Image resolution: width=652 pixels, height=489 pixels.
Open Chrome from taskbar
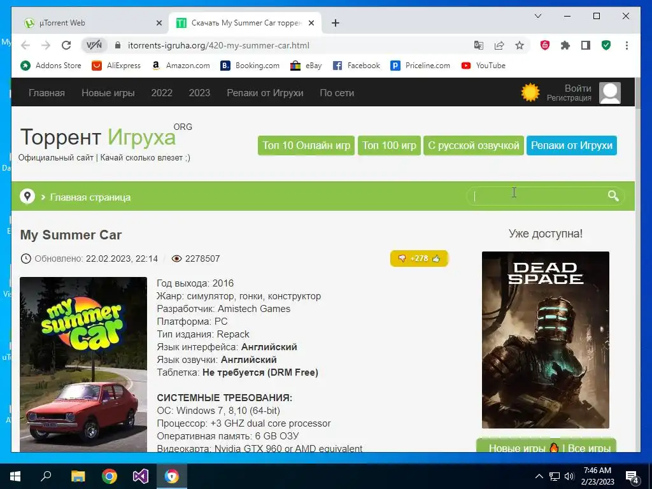coord(110,476)
